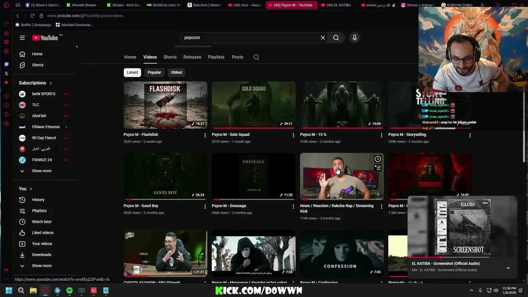This screenshot has width=528, height=297.
Task: Switch to the Releases tab
Action: pos(192,57)
